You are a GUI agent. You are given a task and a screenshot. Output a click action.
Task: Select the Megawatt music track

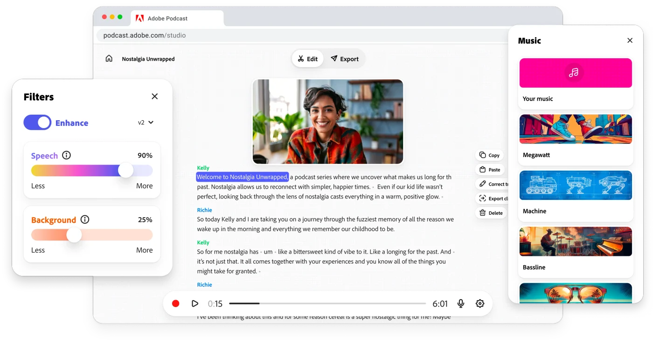(576, 140)
